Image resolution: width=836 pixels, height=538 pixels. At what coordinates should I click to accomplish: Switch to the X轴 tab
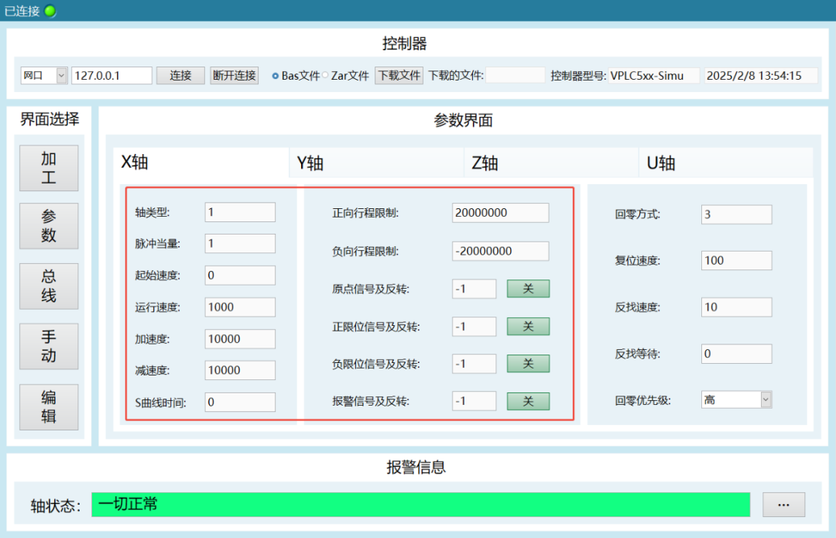point(201,162)
